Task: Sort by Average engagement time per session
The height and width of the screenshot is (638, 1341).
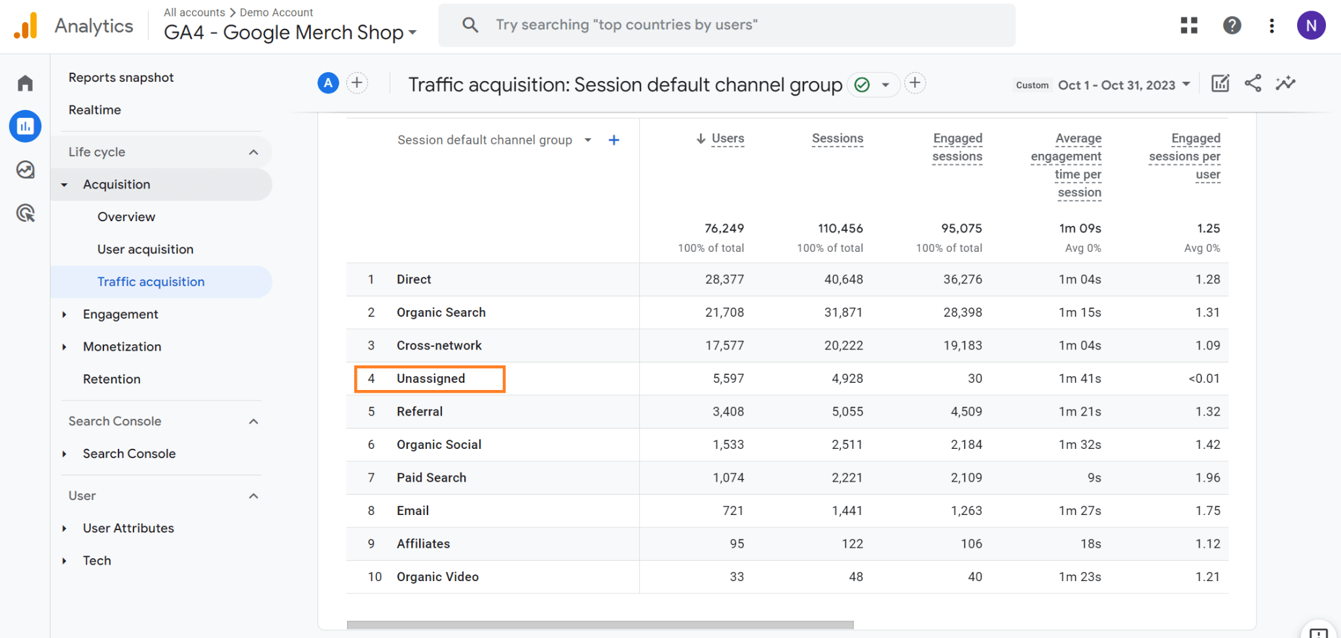Action: 1066,166
